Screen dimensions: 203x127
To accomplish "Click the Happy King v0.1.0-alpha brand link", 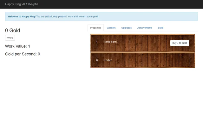I will (22, 4).
